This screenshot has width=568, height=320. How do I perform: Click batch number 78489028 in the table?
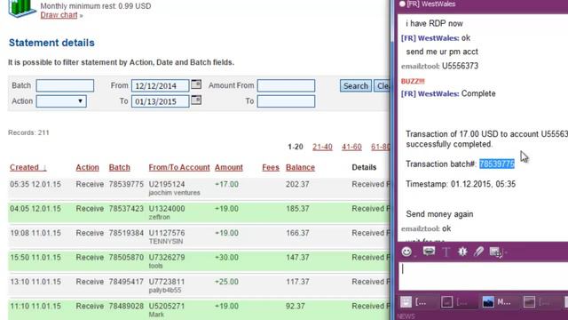(x=126, y=306)
